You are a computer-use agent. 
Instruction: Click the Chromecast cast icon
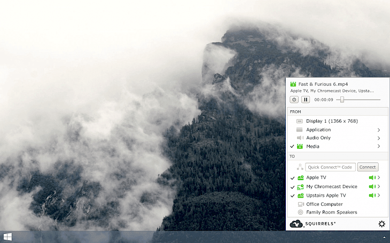pos(300,187)
